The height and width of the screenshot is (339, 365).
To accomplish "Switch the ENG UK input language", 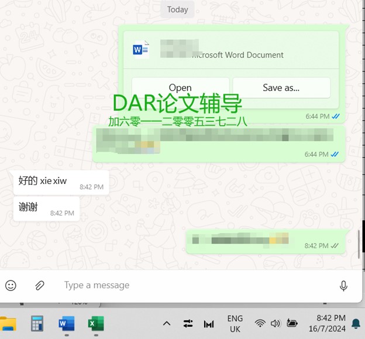I will coord(235,324).
